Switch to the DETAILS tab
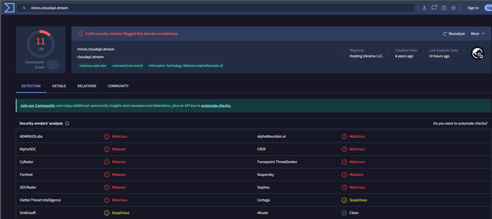The image size is (492, 219). (59, 86)
